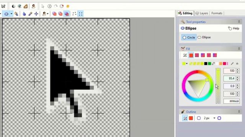
Task: Select the blue hand smudge tool
Action: click(x=24, y=14)
